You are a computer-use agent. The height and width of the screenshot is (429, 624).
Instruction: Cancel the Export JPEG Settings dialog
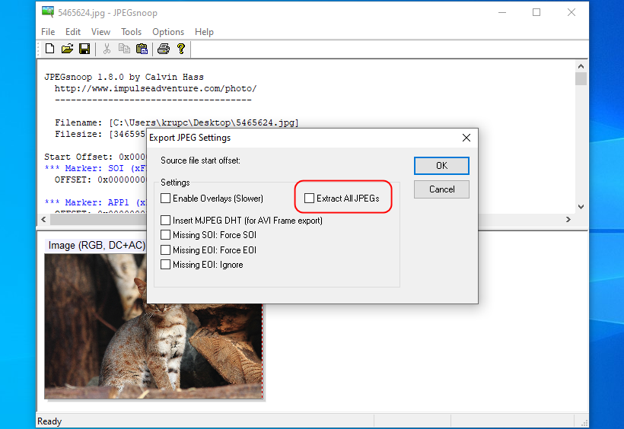click(x=441, y=189)
